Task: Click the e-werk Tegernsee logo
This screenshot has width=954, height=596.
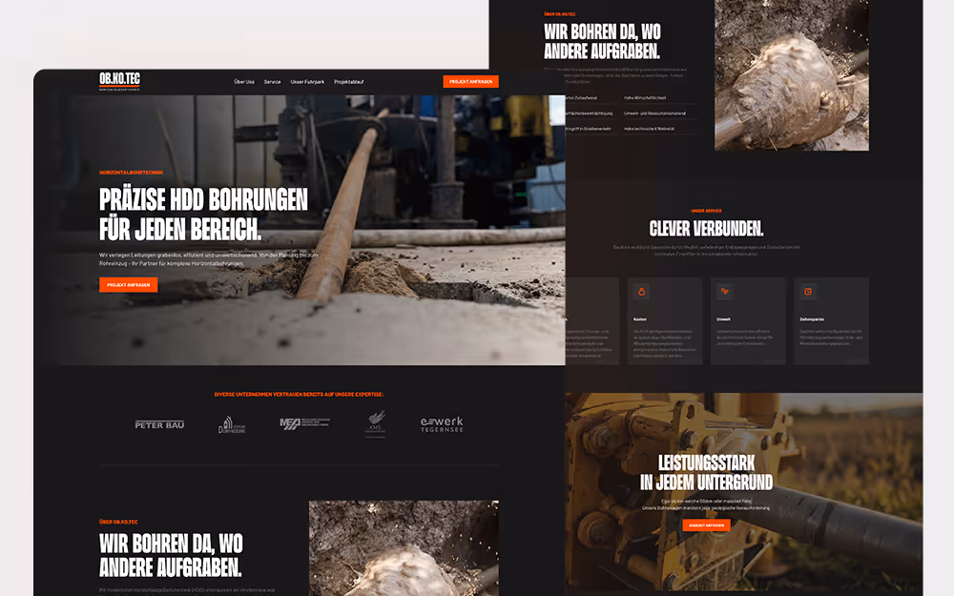Action: coord(442,424)
